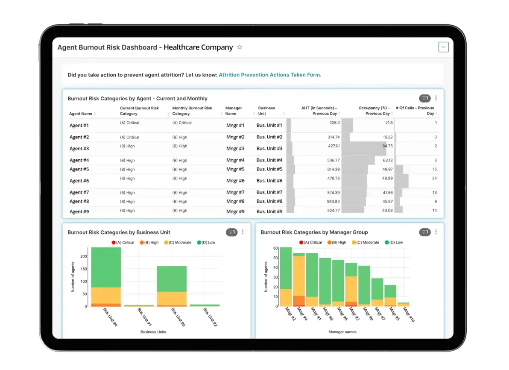Image resolution: width=509 pixels, height=370 pixels.
Task: Open Attrition Prevention Actions Taken Form link
Action: coord(269,75)
